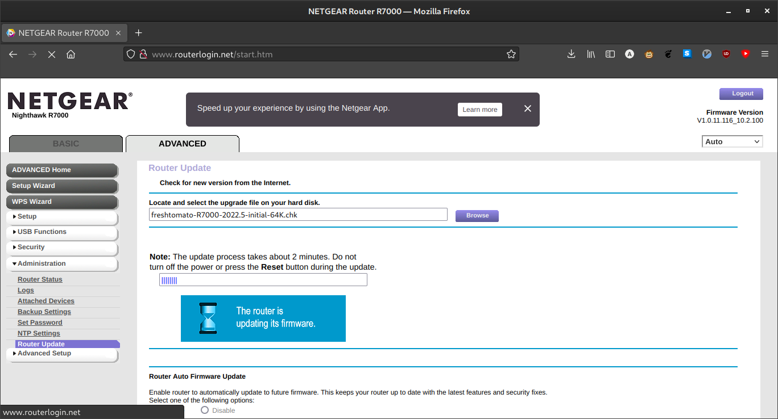Click Browse to choose firmware file
Viewport: 778px width, 419px height.
pos(477,216)
